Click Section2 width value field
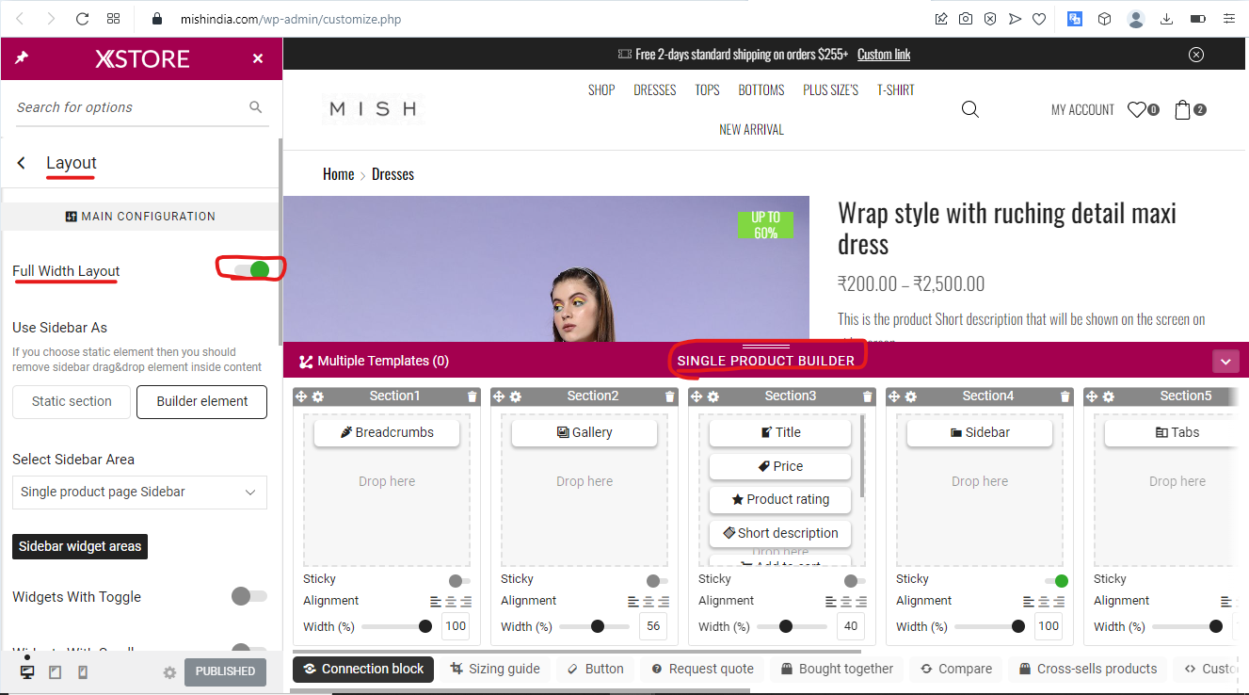Screen dimensions: 1249x695 [x=653, y=626]
